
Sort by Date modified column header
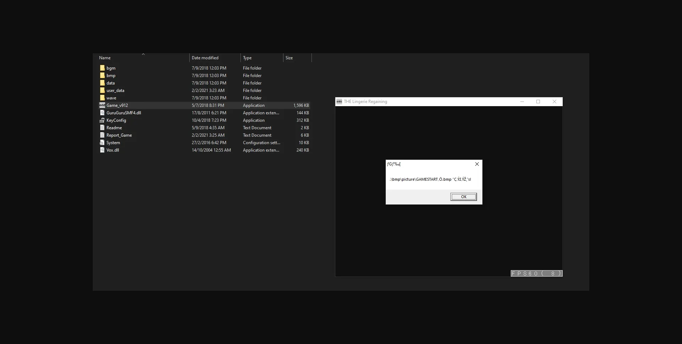(205, 58)
